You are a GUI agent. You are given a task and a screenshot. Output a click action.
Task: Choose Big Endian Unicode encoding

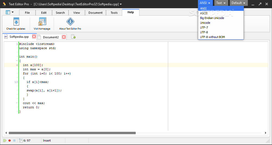[x=221, y=18]
